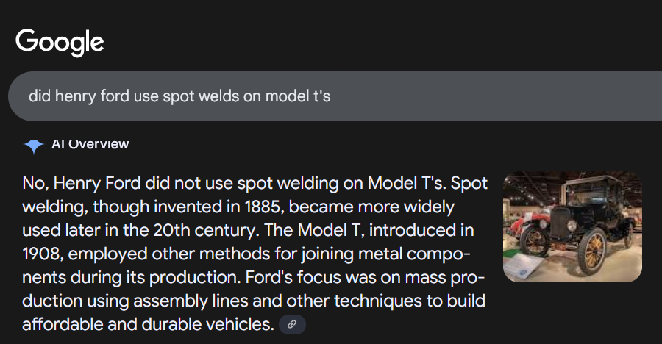Open the Model T car thumbnail
662x344 pixels.
(572, 227)
